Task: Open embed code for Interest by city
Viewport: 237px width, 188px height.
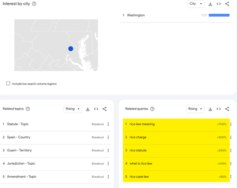Action: [219, 4]
